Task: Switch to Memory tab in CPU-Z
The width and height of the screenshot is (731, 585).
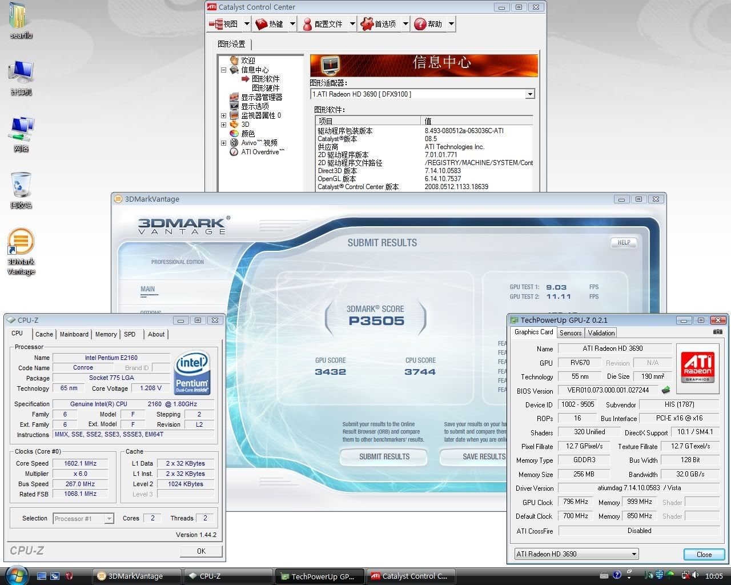Action: [x=106, y=334]
